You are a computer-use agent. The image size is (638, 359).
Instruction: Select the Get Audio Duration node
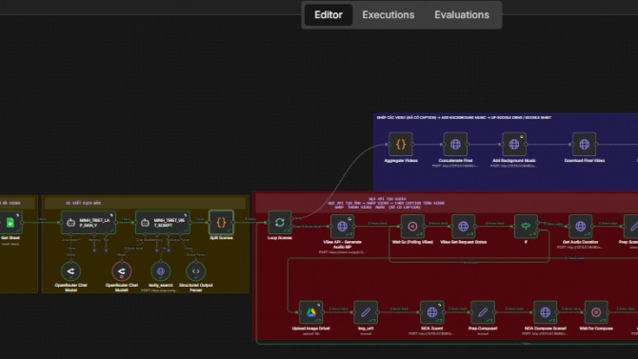click(x=580, y=227)
